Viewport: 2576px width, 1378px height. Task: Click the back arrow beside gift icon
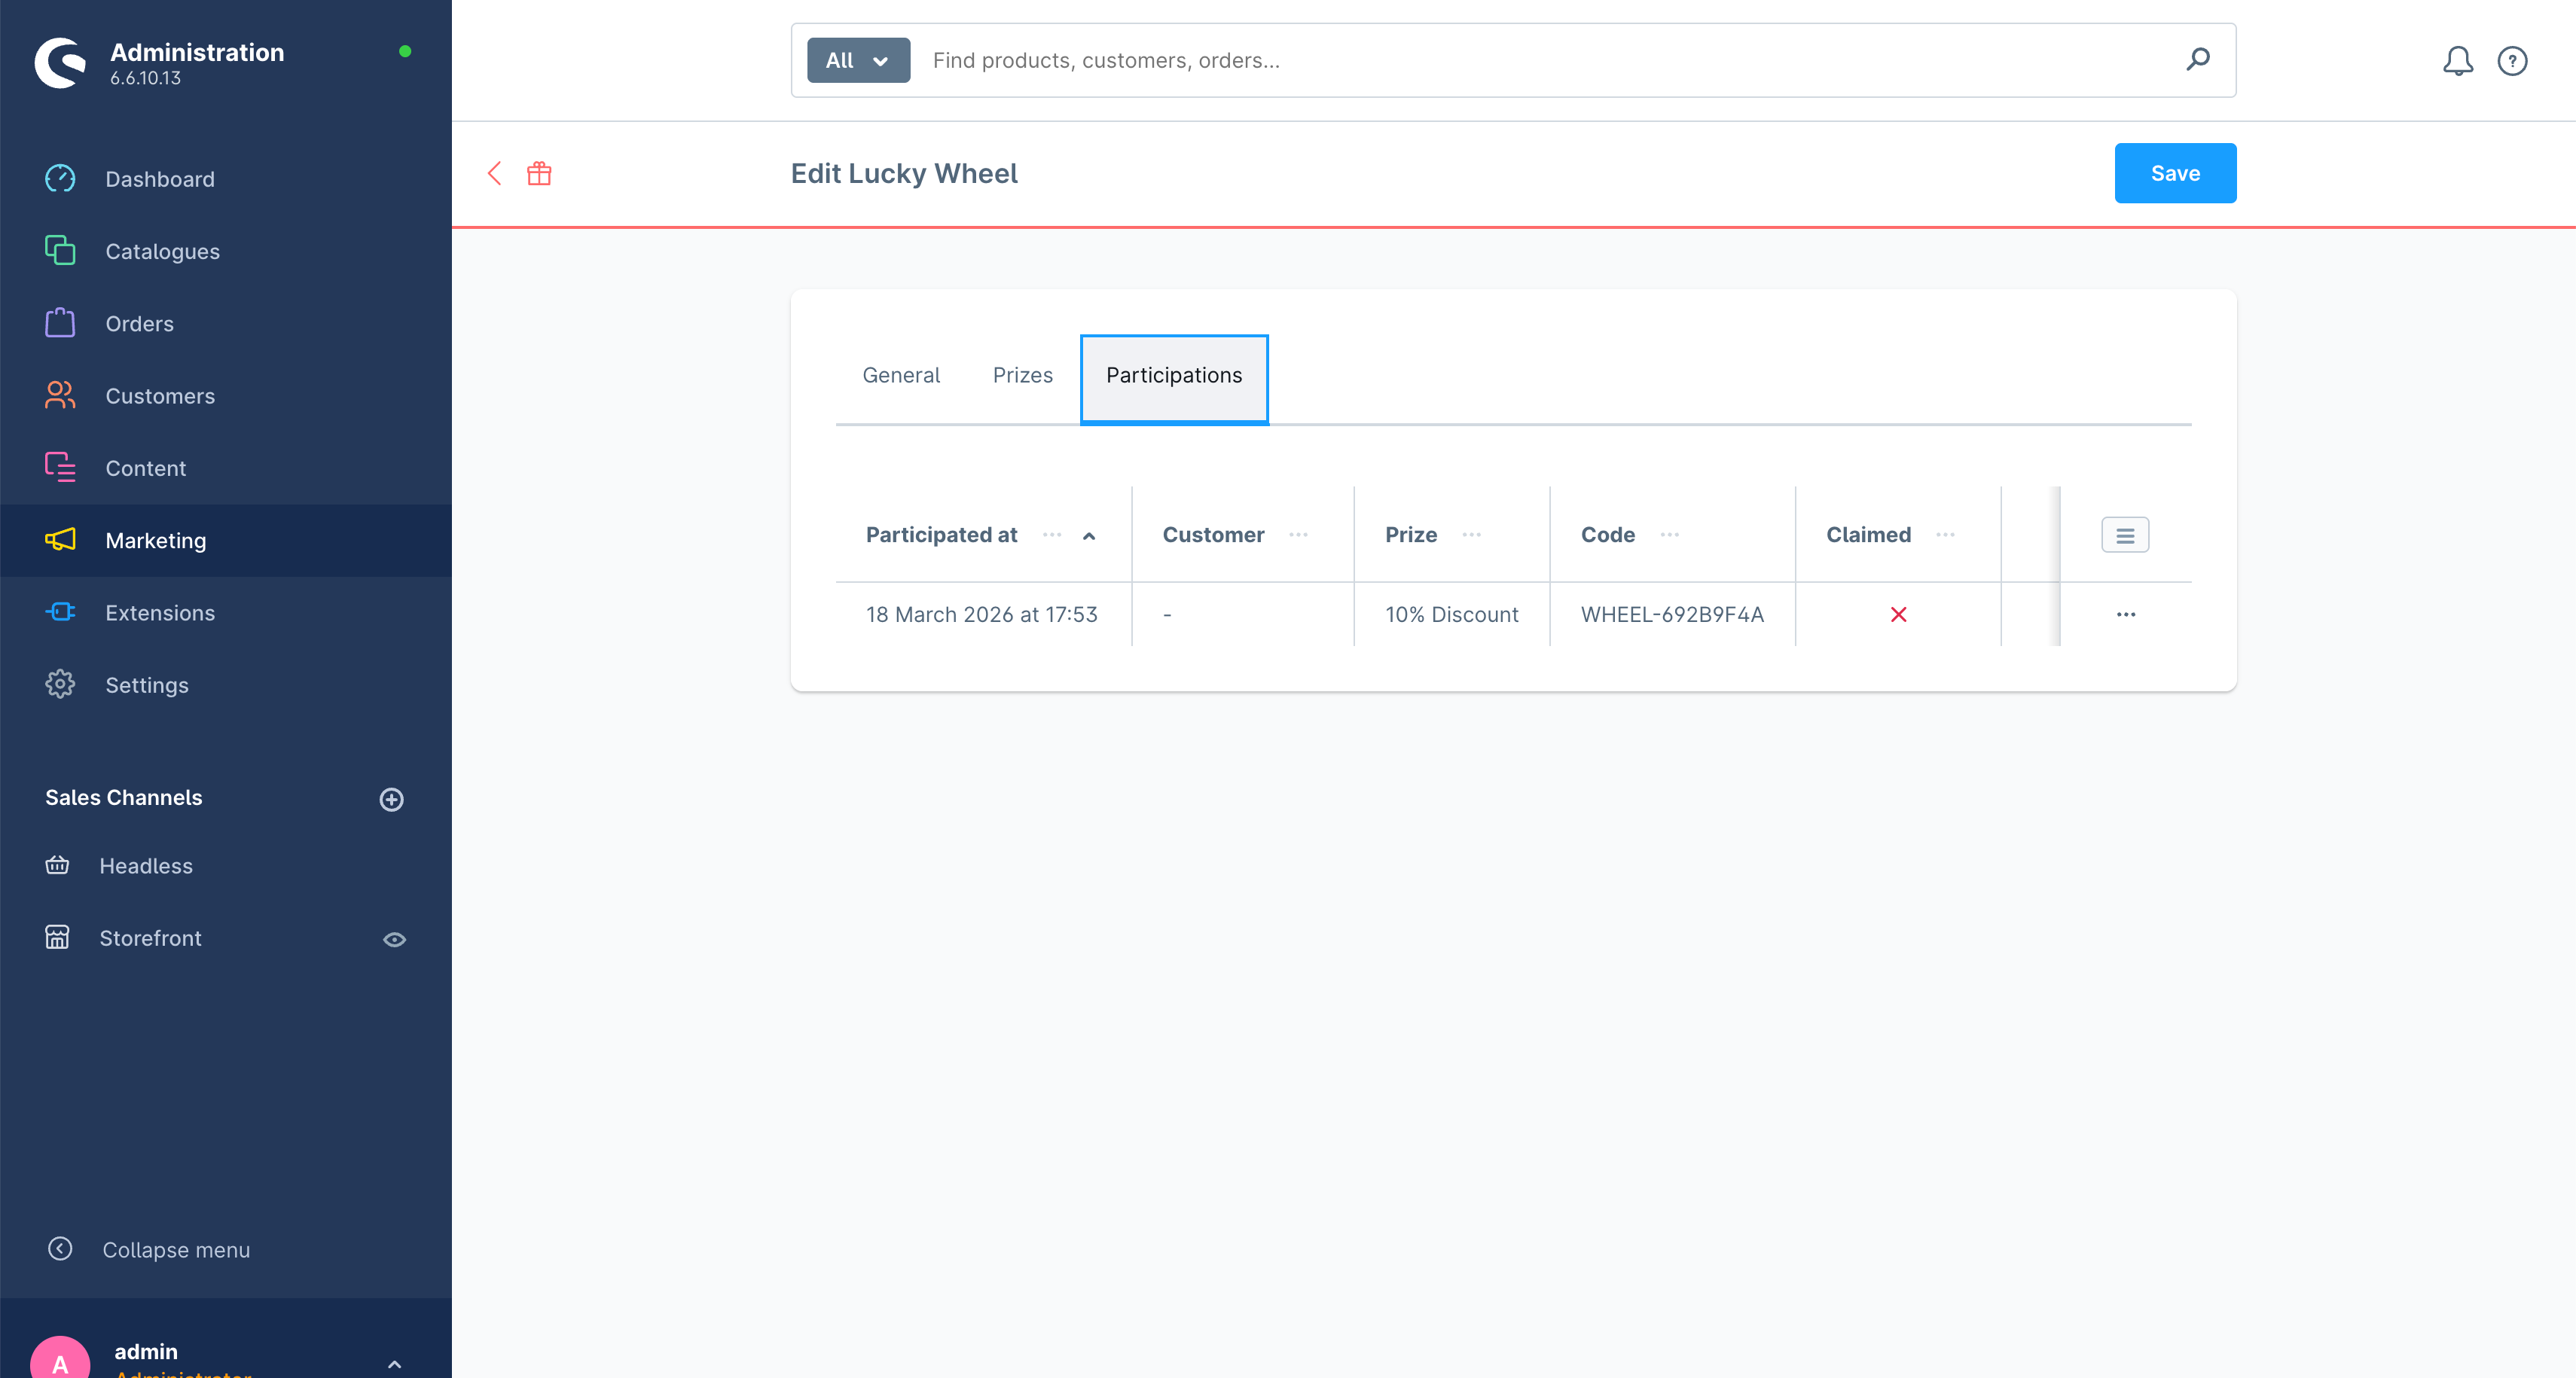click(x=494, y=173)
